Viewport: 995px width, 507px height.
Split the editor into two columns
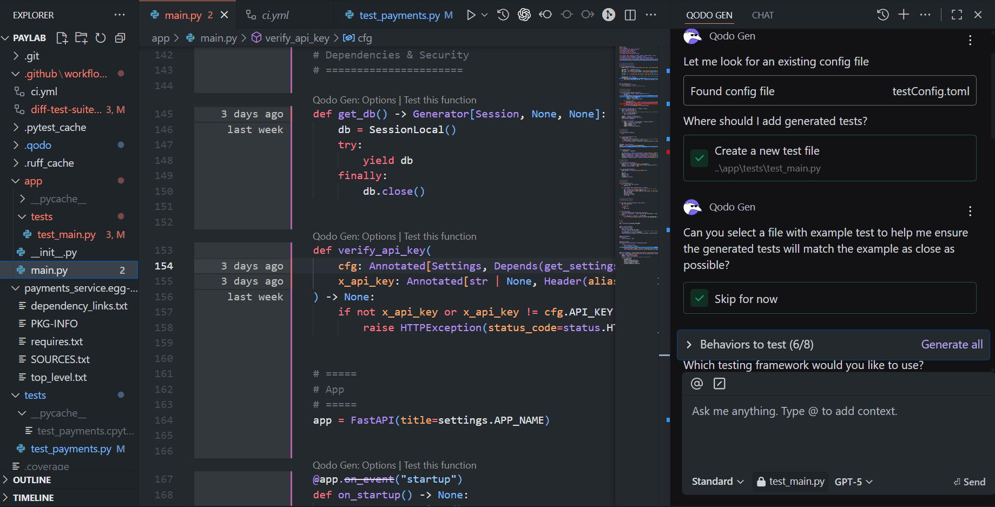click(630, 15)
